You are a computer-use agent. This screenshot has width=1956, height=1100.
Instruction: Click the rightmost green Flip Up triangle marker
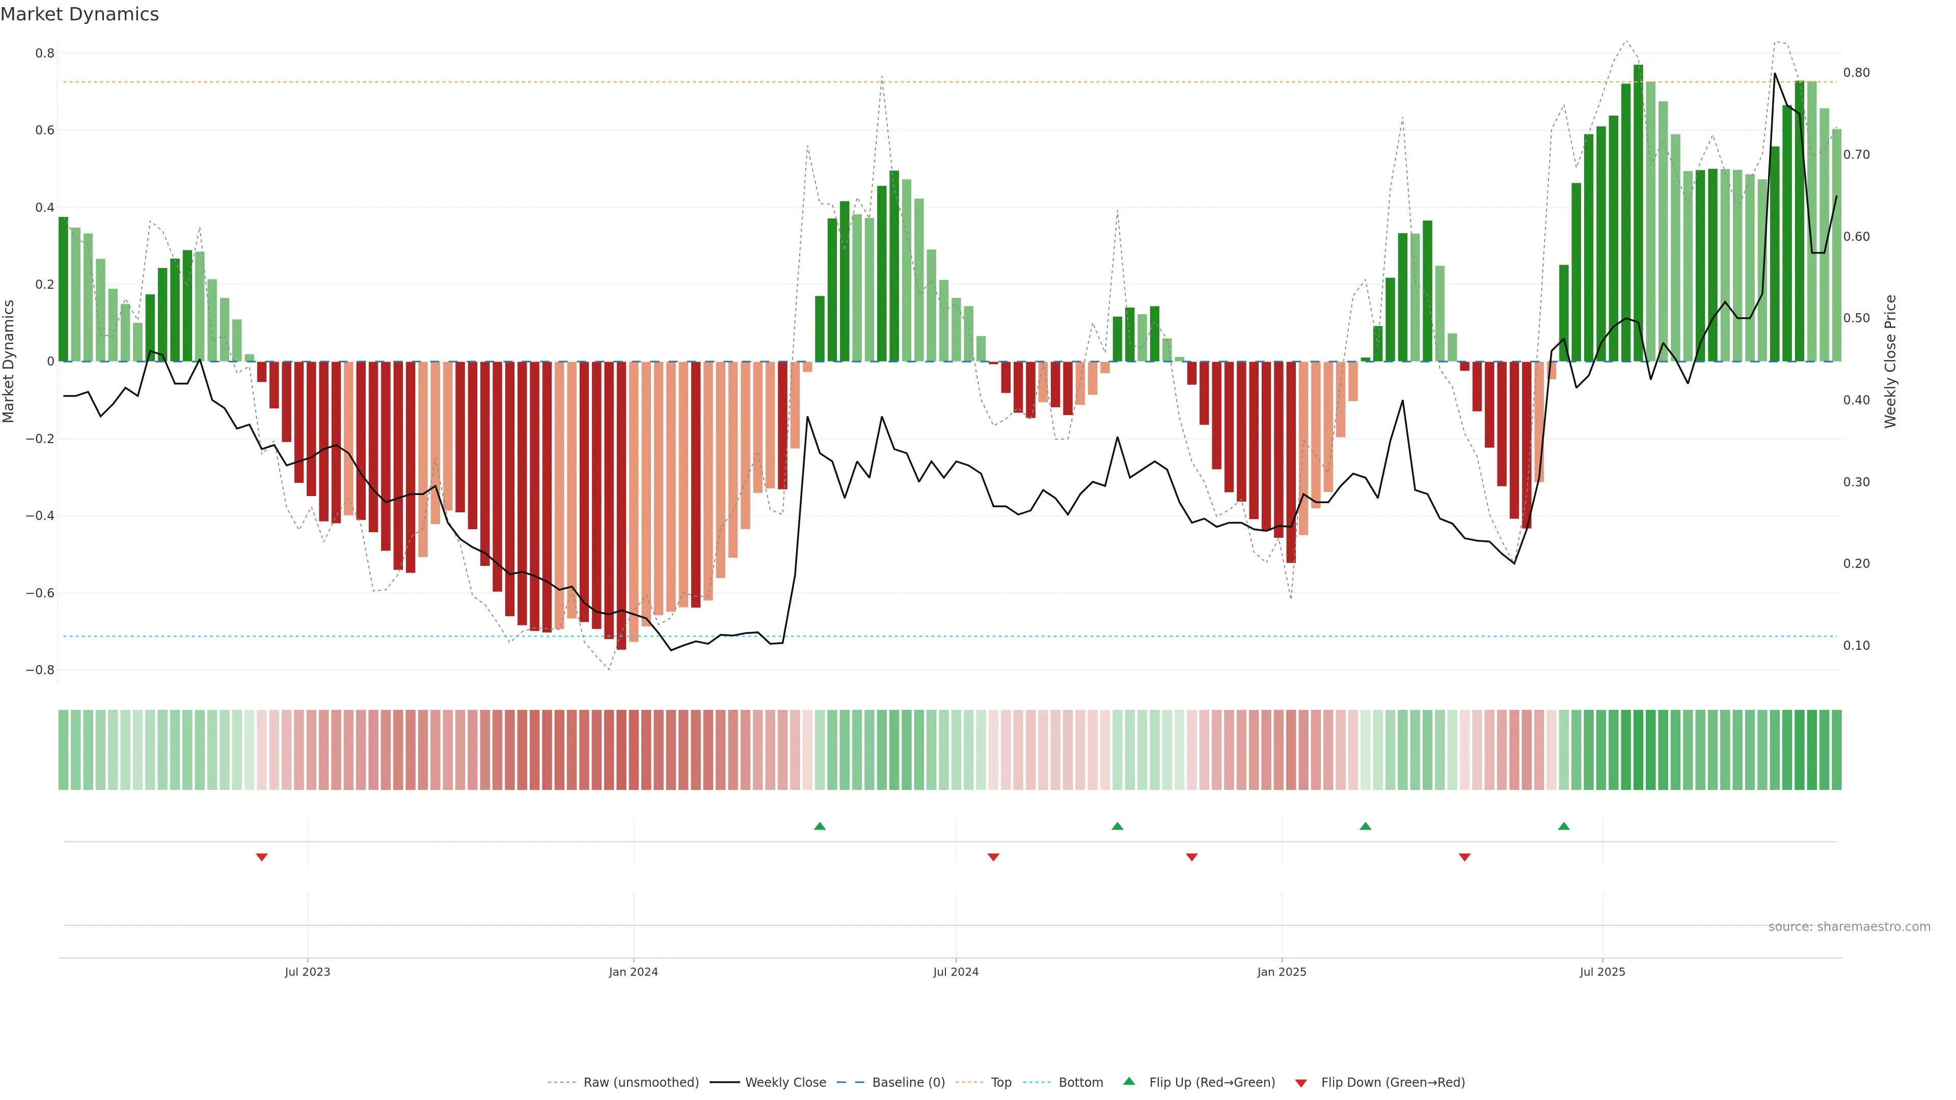(x=1563, y=826)
